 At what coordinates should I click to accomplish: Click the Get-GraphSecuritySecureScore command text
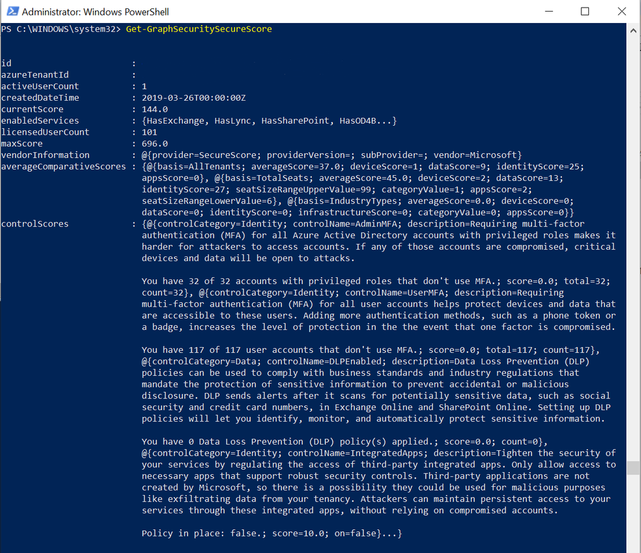pyautogui.click(x=199, y=29)
